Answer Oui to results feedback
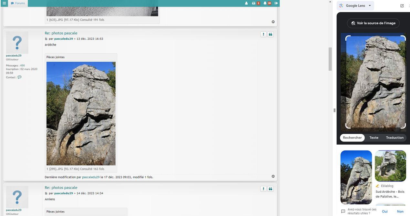The width and height of the screenshot is (410, 216). click(x=385, y=211)
